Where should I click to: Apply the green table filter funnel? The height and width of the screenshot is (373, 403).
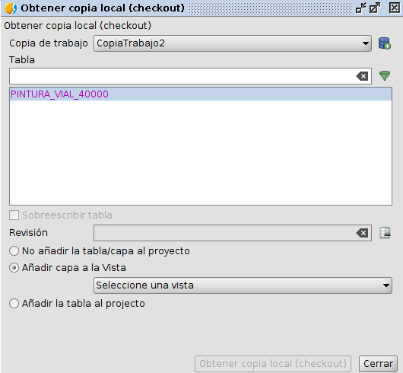[x=385, y=75]
